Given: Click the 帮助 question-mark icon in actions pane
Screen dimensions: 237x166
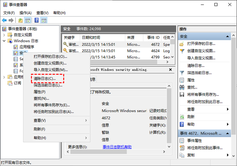Looking at the screenshot, I should pyautogui.click(x=182, y=124).
